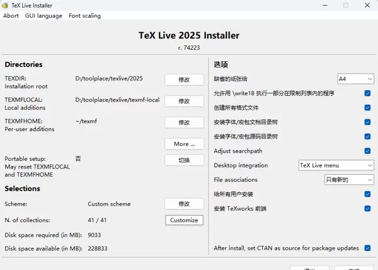Uncheck 创建所有格式文件 checkbox
The width and height of the screenshot is (378, 270).
coord(367,108)
